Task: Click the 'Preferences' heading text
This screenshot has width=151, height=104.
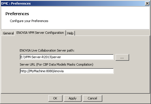Action: click(17, 14)
